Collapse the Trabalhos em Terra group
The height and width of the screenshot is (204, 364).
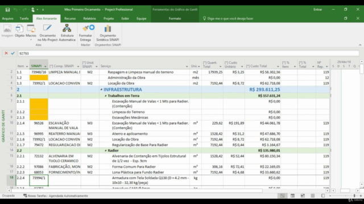pos(106,96)
